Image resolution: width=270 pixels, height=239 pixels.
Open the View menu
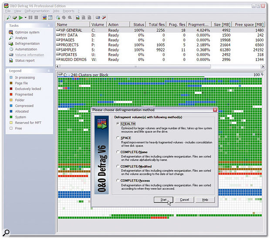click(x=17, y=11)
